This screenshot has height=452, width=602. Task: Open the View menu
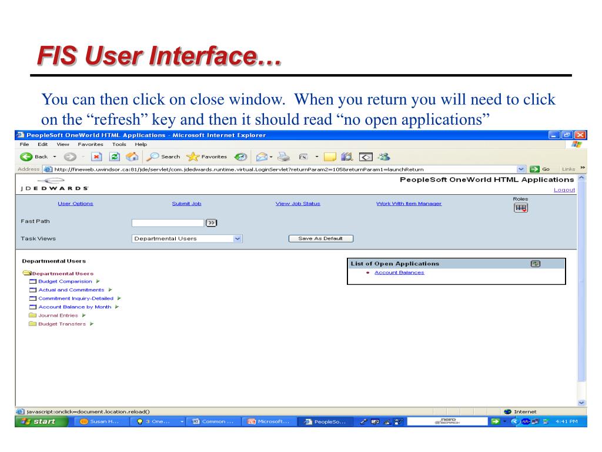coord(63,145)
